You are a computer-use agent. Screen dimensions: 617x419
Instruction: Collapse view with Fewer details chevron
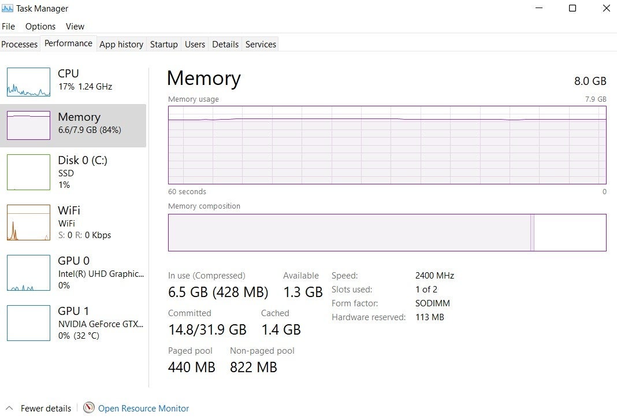pos(9,408)
